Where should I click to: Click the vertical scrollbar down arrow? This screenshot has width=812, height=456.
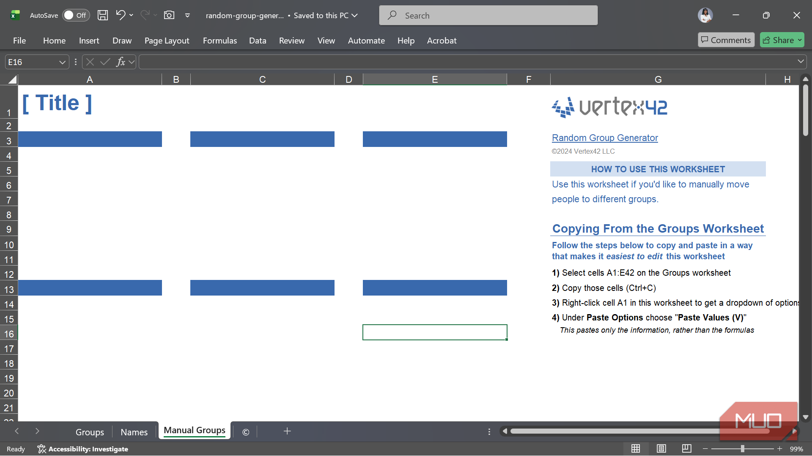(805, 417)
